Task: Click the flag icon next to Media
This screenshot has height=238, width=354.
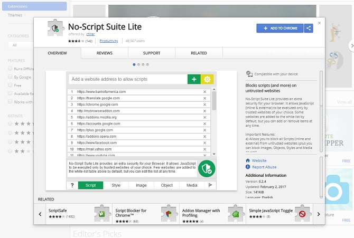Action: 210,185
